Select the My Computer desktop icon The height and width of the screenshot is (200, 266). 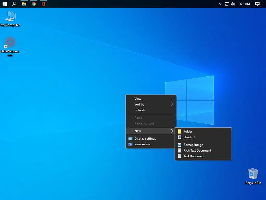click(10, 19)
